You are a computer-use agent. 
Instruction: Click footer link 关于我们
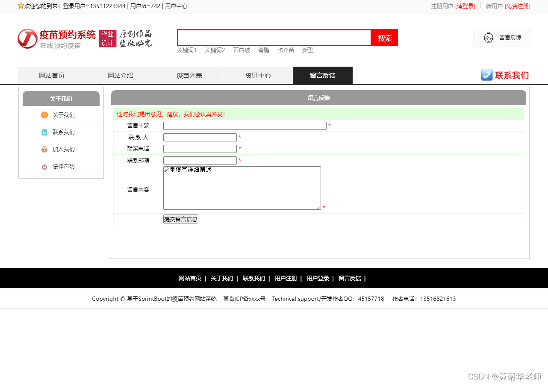(222, 278)
